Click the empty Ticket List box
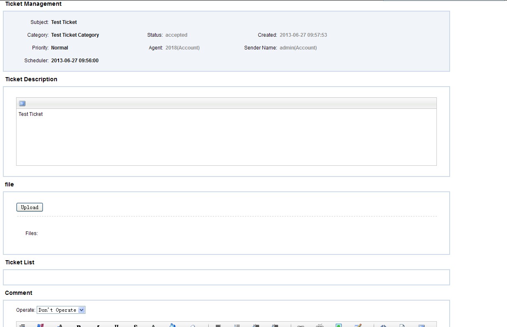Image resolution: width=507 pixels, height=327 pixels. pos(226,278)
